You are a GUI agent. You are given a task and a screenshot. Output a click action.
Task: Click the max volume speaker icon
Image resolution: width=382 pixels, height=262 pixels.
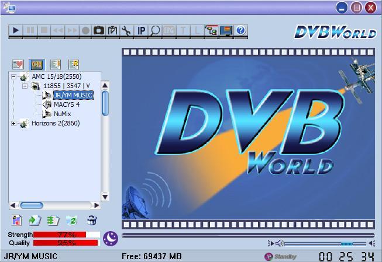click(x=371, y=243)
